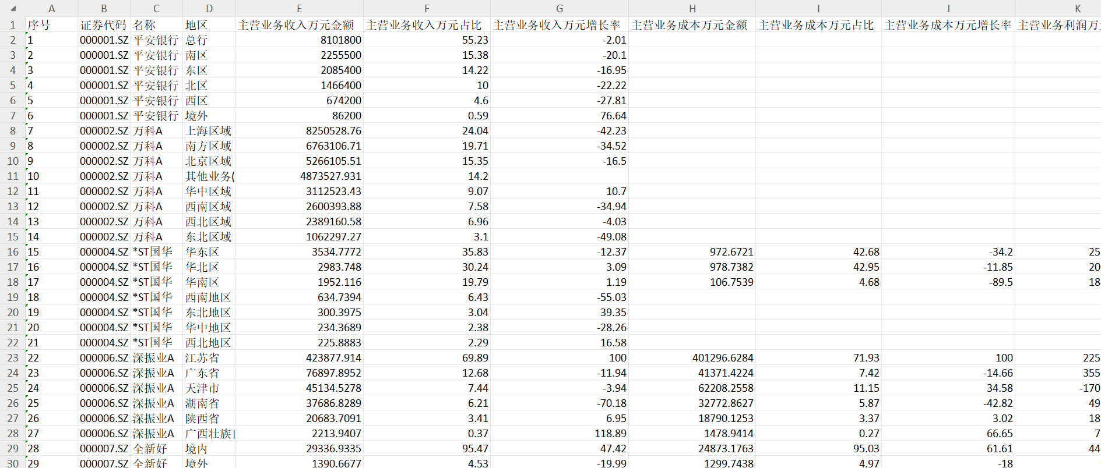Select the 上海区域 cell
Screen dimensions: 1101x468
209,131
